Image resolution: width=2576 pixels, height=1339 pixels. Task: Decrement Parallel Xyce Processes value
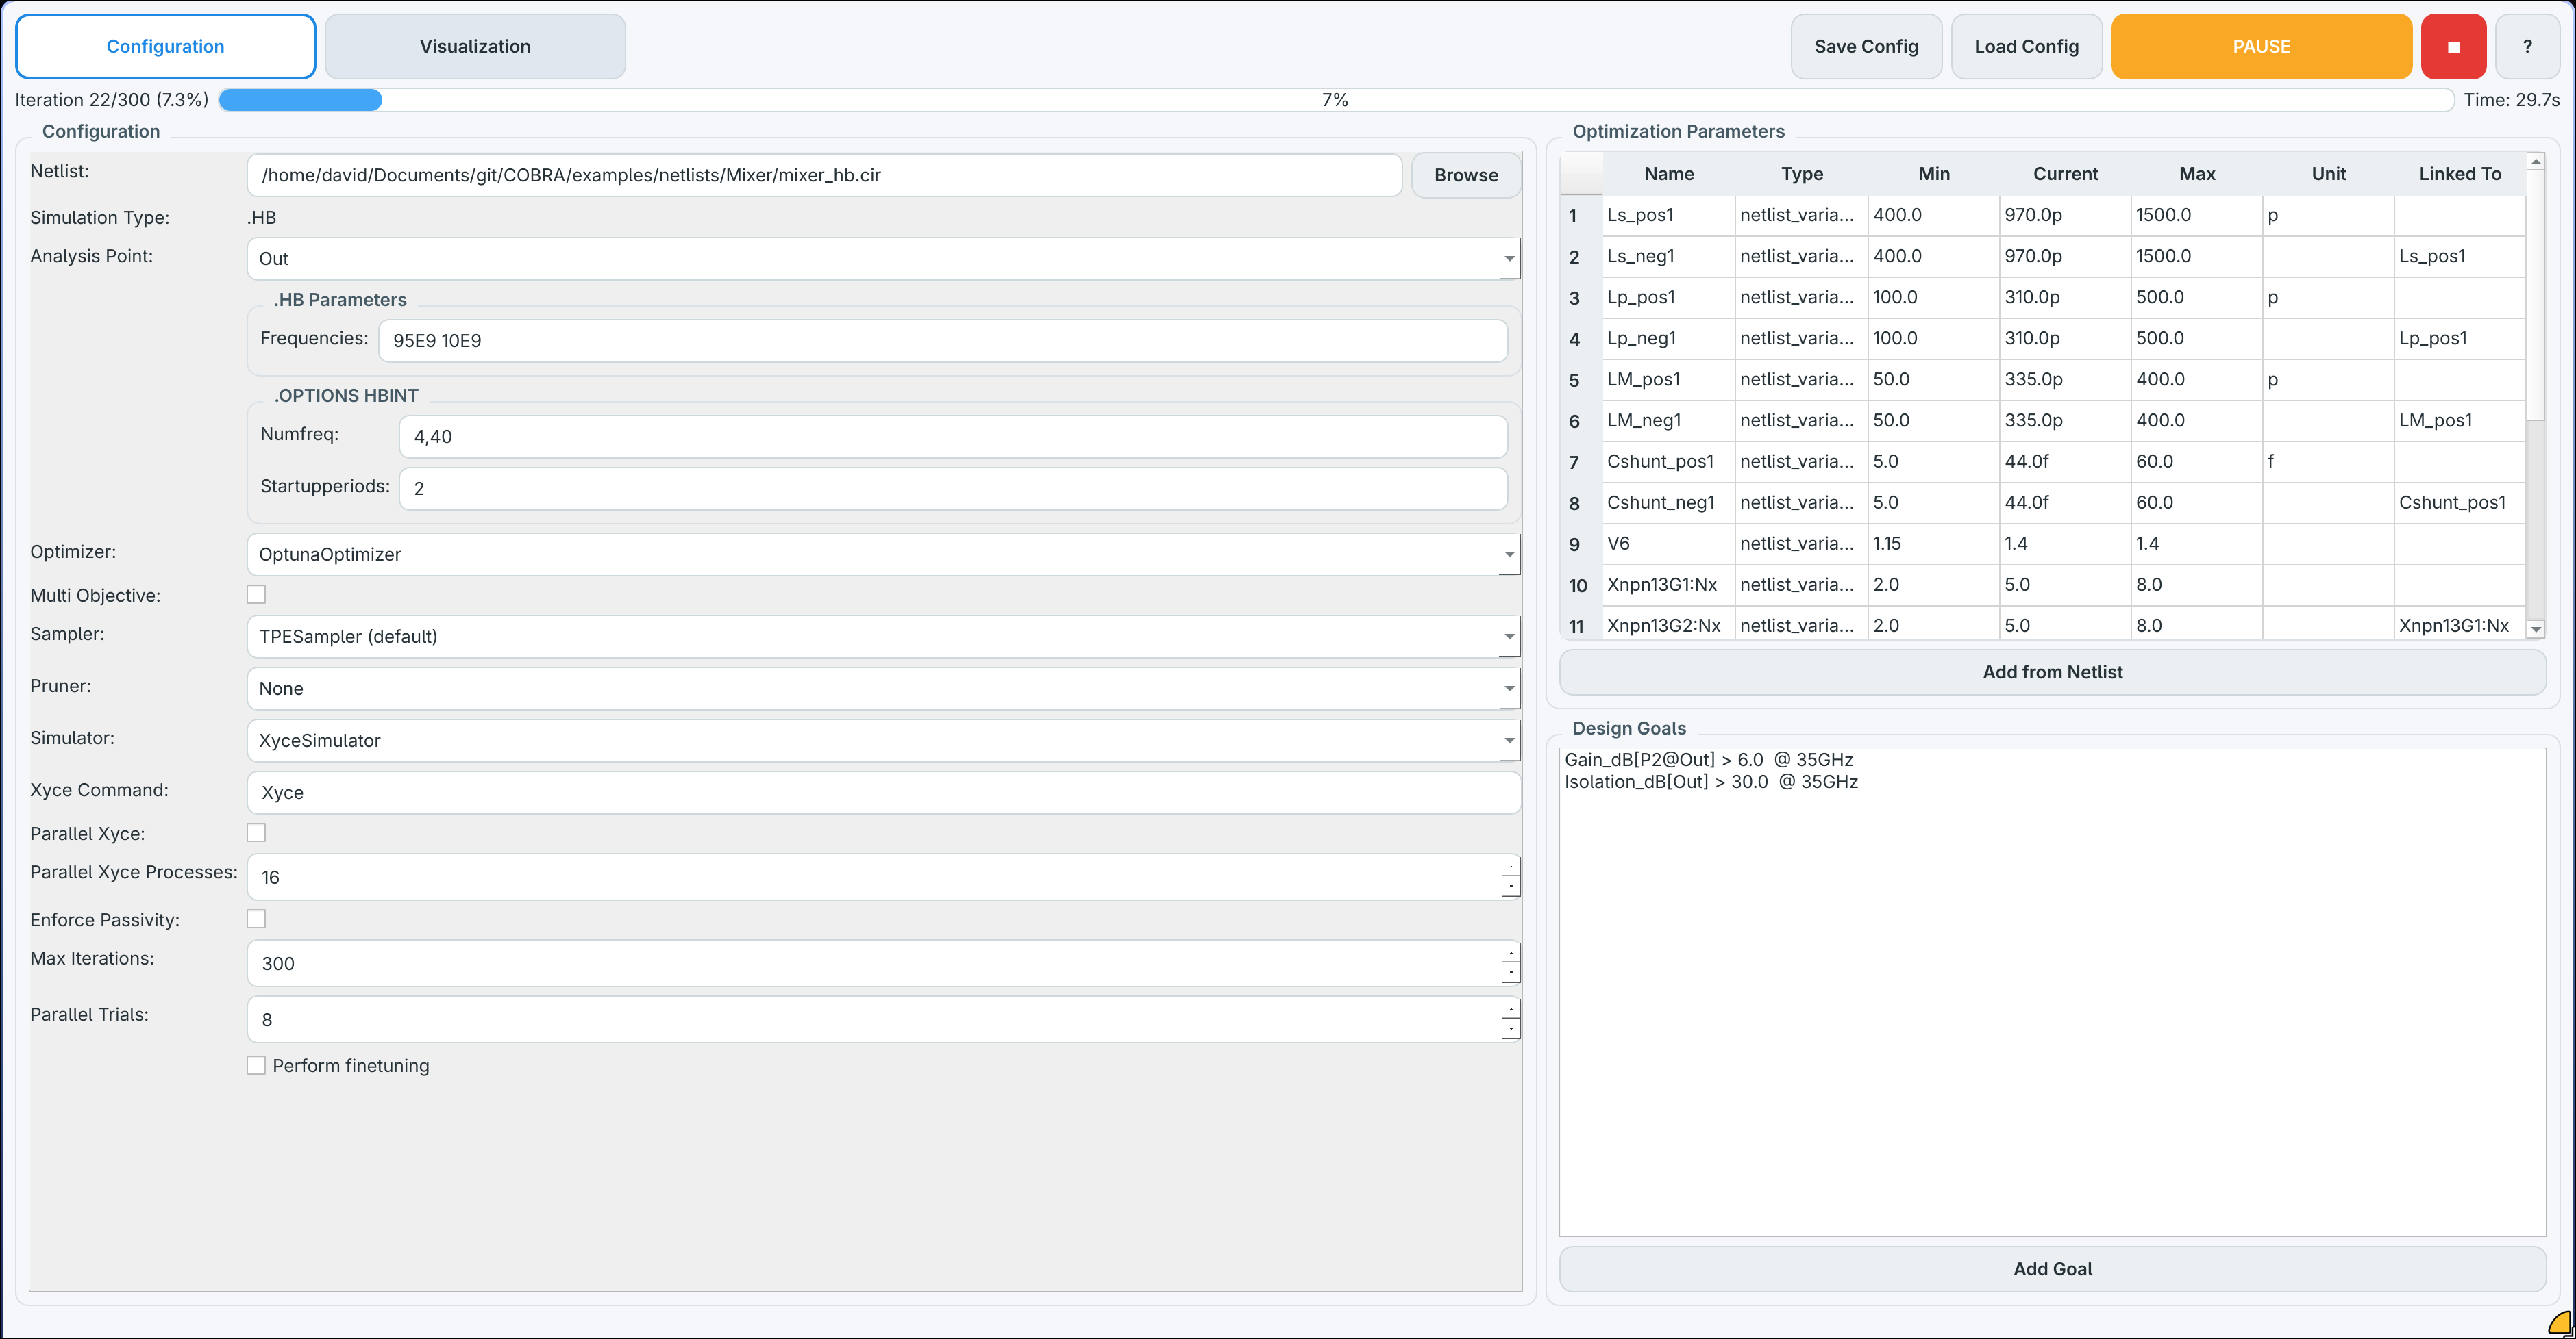tap(1510, 887)
